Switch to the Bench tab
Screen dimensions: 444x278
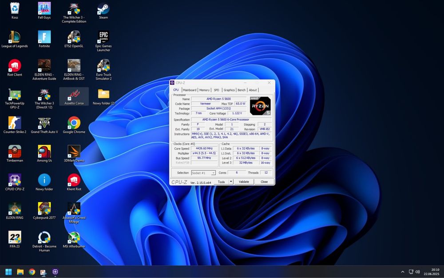tap(242, 90)
